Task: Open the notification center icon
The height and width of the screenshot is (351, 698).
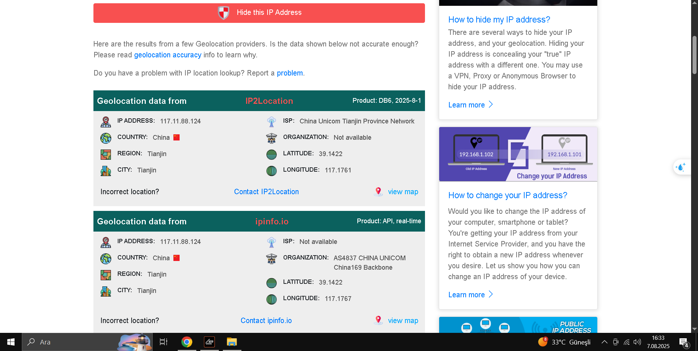Action: (x=683, y=342)
